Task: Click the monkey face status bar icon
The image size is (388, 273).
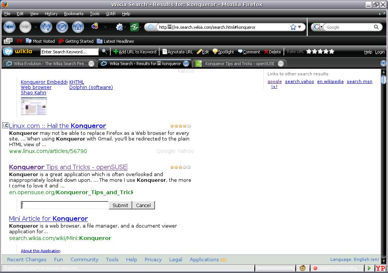Action: [302, 268]
